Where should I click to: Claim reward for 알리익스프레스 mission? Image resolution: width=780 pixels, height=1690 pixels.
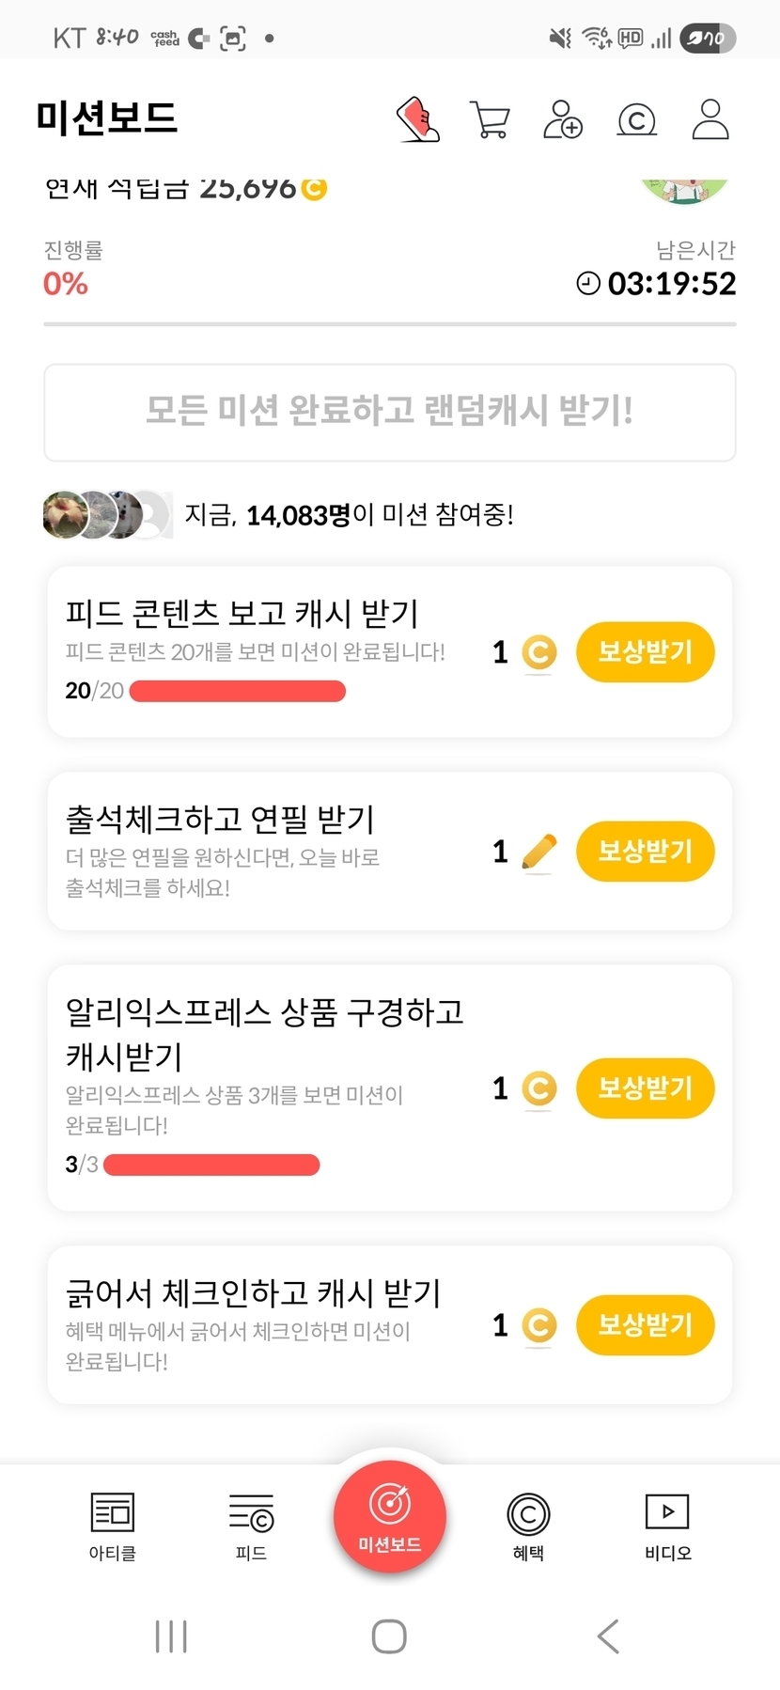645,1088
